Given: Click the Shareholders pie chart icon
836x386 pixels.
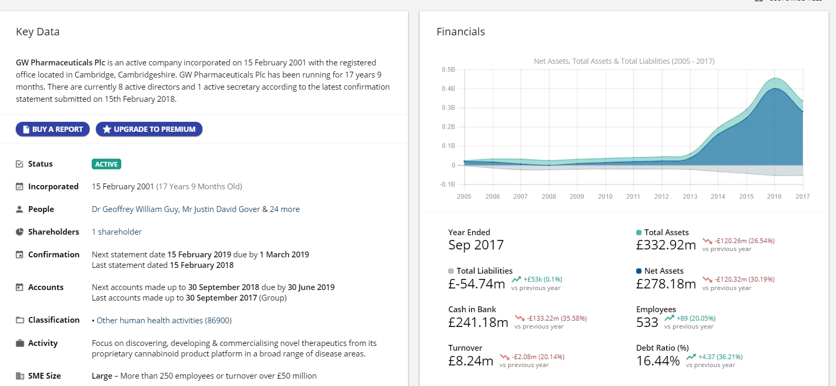Looking at the screenshot, I should pyautogui.click(x=20, y=232).
